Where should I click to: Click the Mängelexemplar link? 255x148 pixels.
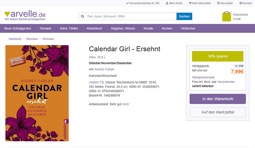click(x=203, y=77)
